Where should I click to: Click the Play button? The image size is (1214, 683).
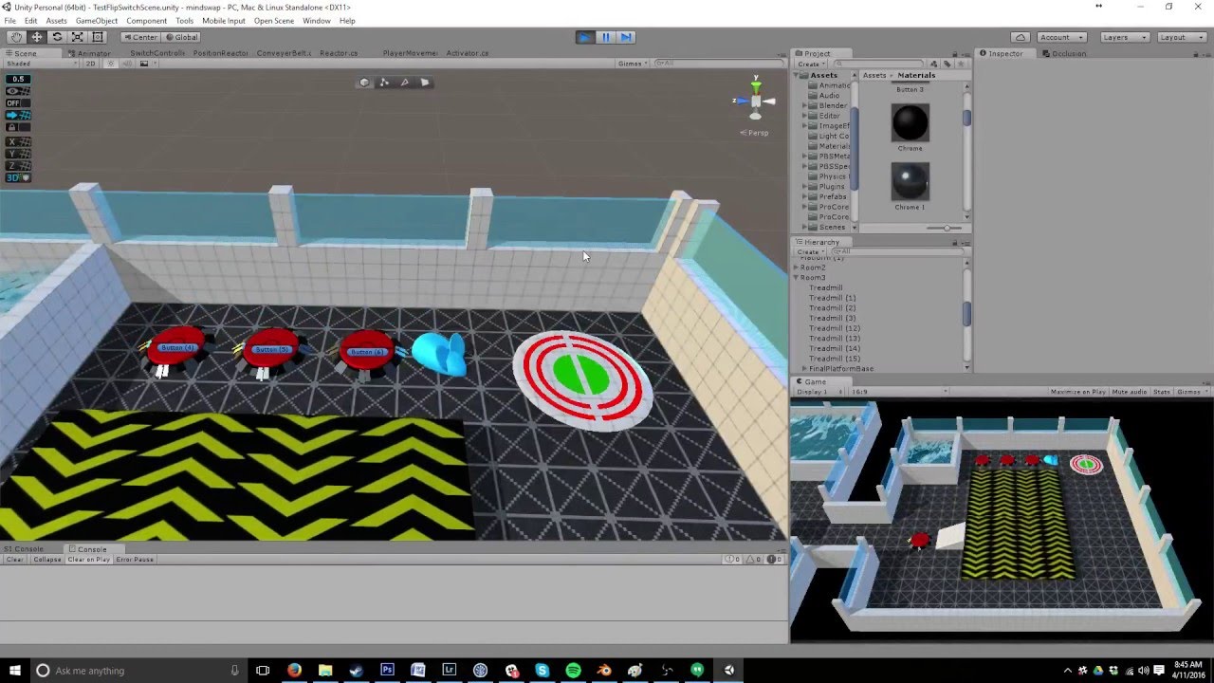(x=585, y=37)
